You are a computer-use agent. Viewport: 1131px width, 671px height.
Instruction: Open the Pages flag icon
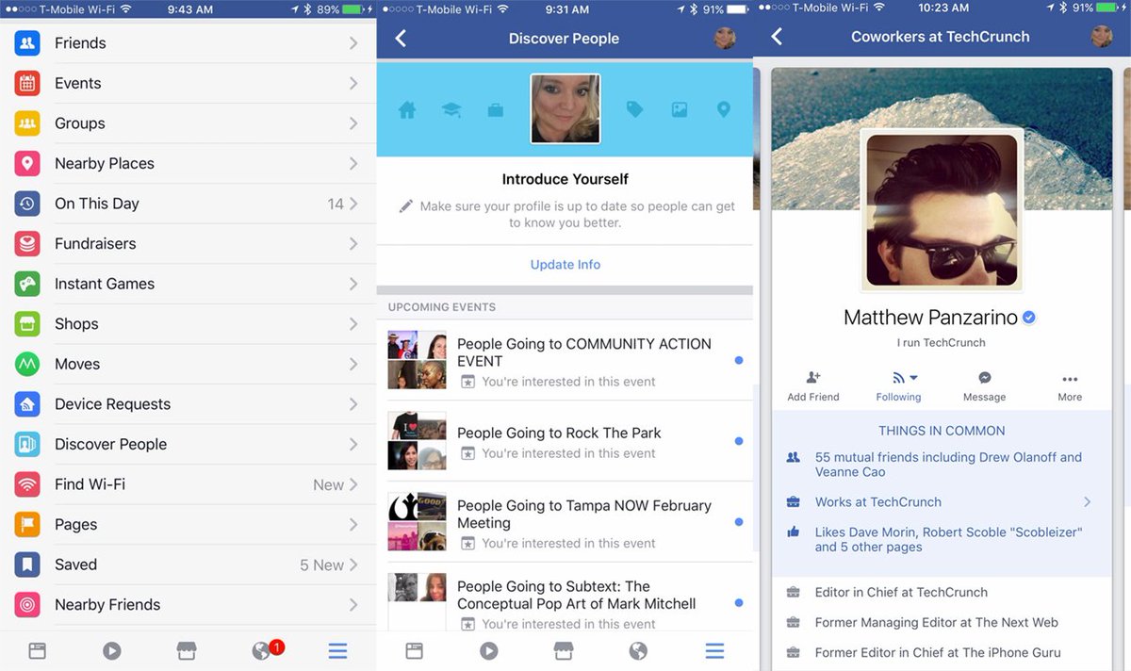coord(27,524)
